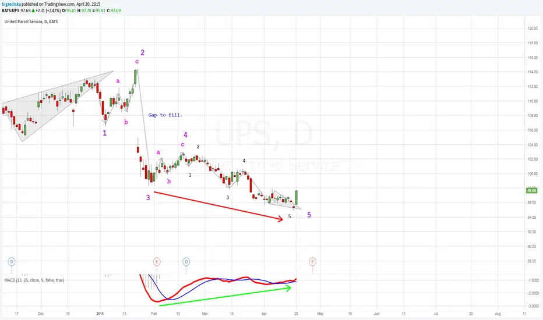Click the 110.00 price axis label
Viewport: 543px width, 320px height.
coord(533,101)
